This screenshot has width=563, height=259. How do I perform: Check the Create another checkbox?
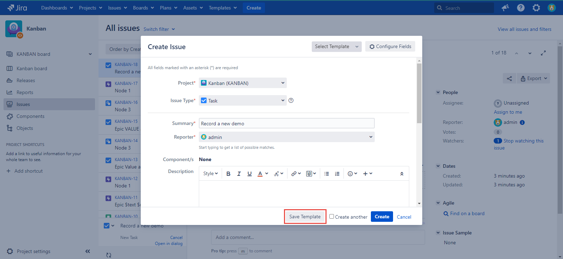[331, 217]
